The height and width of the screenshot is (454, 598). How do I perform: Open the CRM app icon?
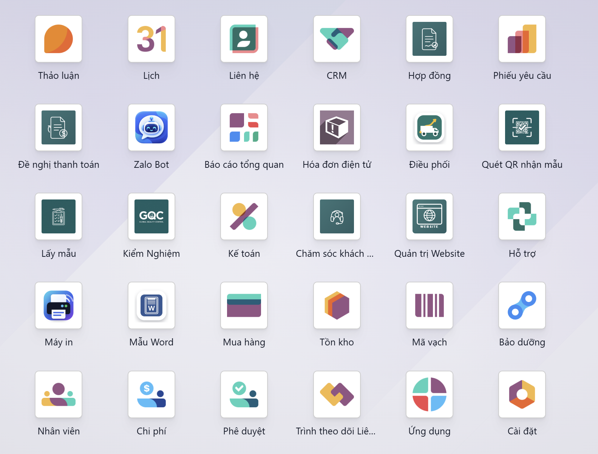337,39
